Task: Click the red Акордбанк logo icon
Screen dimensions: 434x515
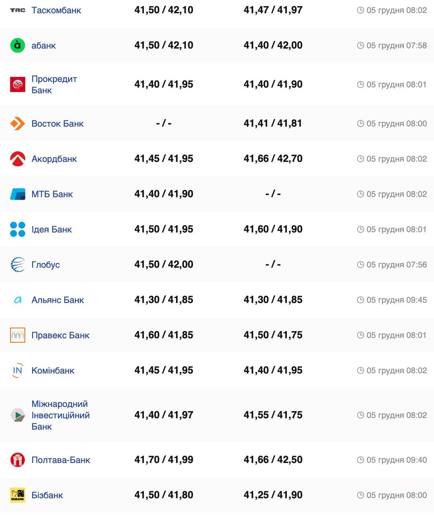Action: (17, 159)
